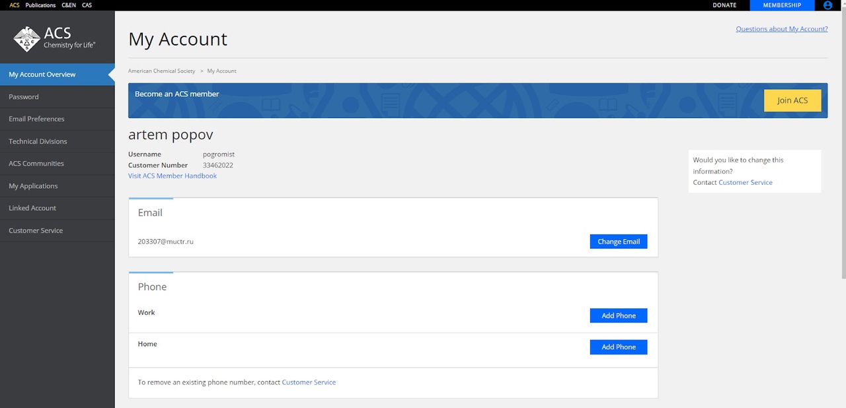Click ACS link in top bar
This screenshot has height=408, width=846.
15,5
